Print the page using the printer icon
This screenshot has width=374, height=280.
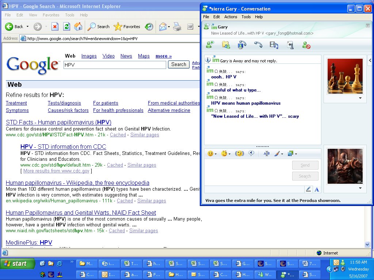(177, 27)
